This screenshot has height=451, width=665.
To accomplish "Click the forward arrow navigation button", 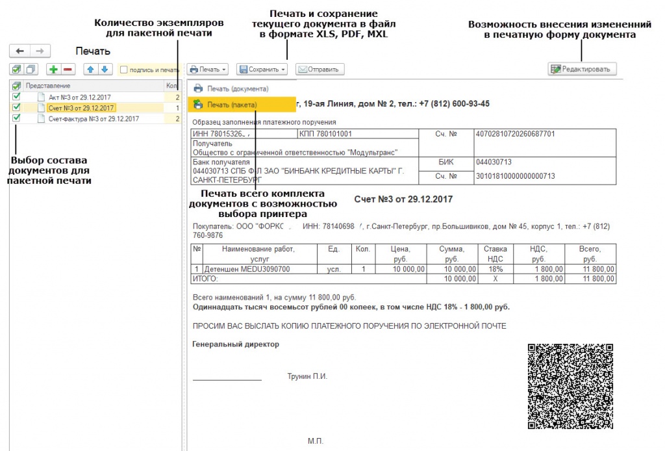I will click(40, 51).
